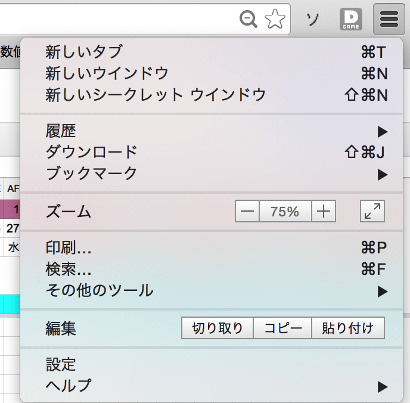
Task: Expand the ヘルプ submenu
Action: tap(212, 386)
